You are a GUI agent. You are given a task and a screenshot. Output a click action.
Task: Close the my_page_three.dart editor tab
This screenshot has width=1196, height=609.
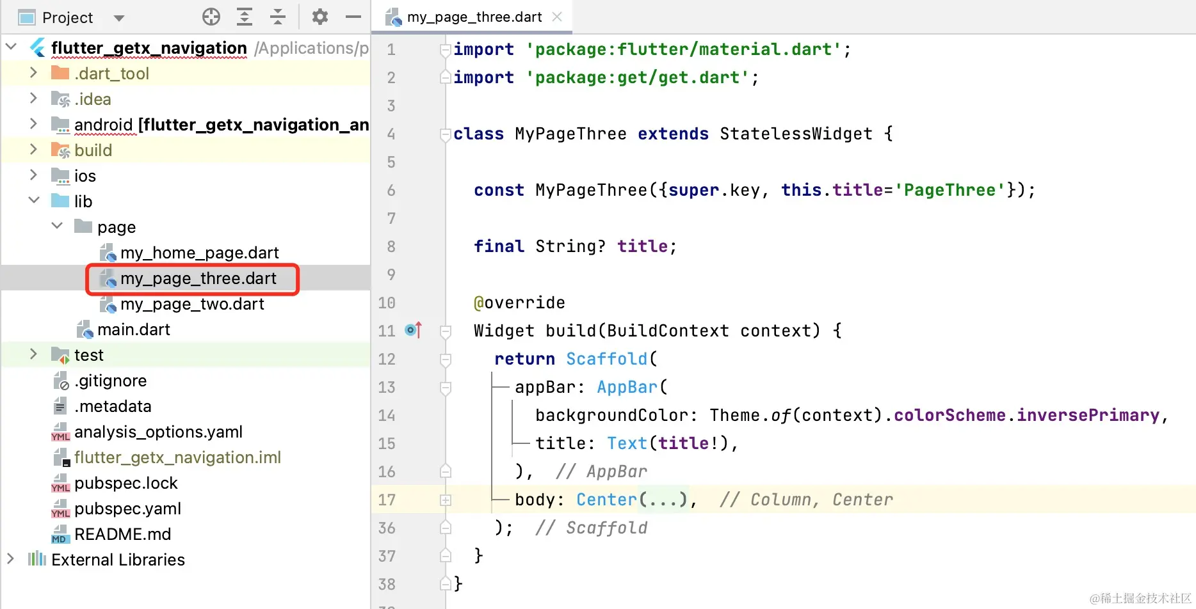[557, 17]
